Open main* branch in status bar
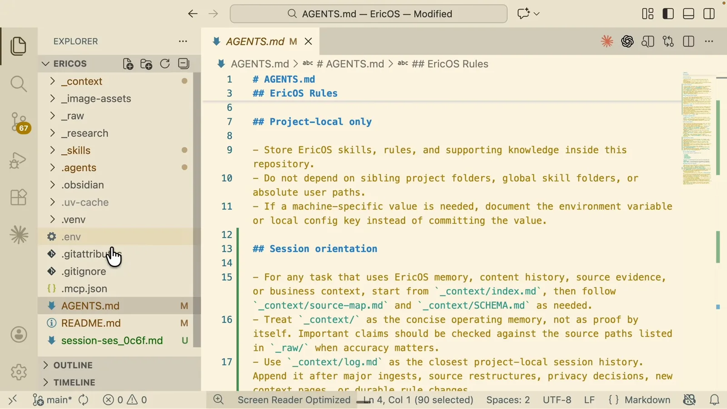The image size is (727, 409). coord(53,400)
